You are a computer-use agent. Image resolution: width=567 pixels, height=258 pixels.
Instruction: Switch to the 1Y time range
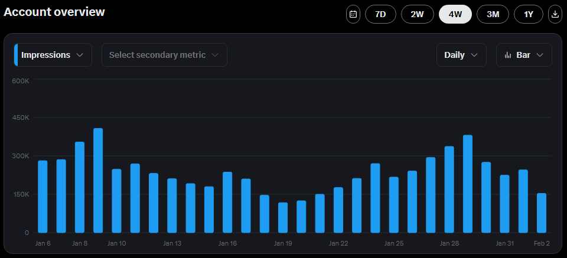click(529, 14)
